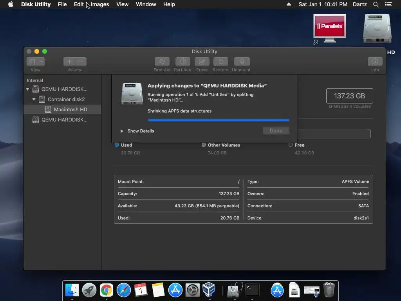The height and width of the screenshot is (301, 401).
Task: Open the File menu
Action: (62, 4)
